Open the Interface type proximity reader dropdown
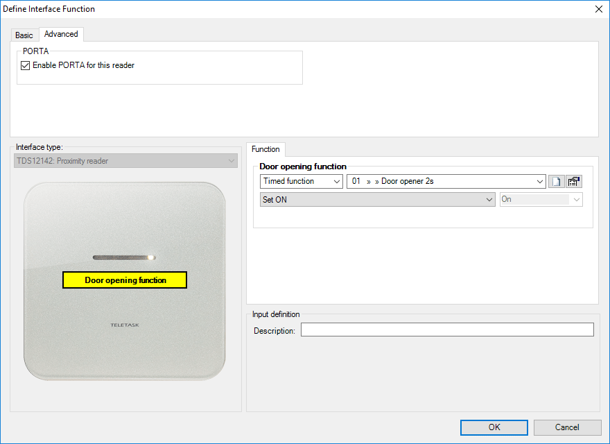Screen dimensions: 610x444 click(125, 161)
